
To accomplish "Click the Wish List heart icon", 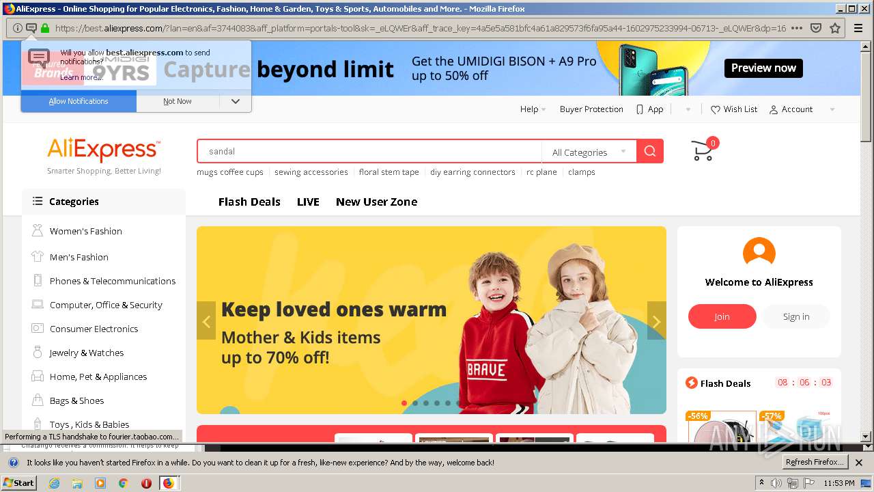I will [715, 109].
